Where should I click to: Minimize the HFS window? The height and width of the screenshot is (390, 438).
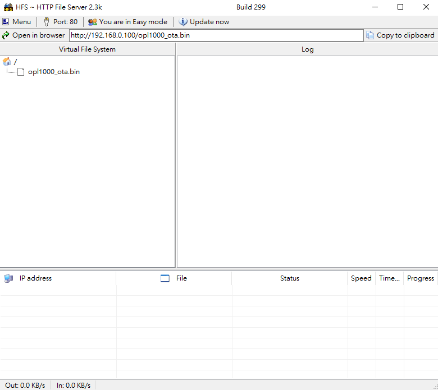tap(375, 7)
